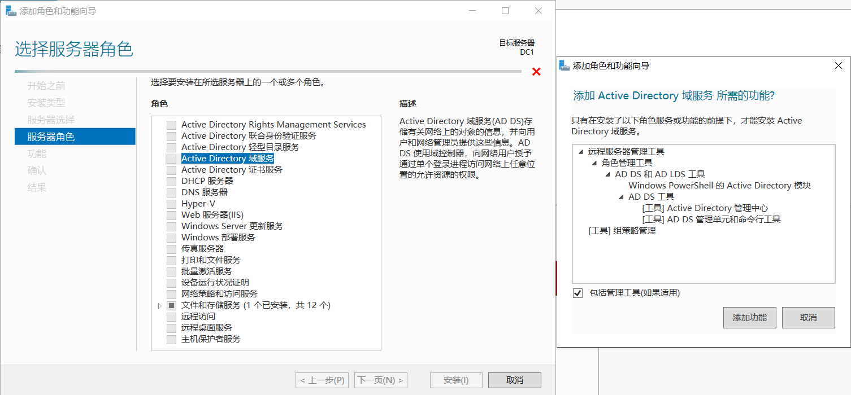Click the red X error icon
Image resolution: width=851 pixels, height=395 pixels.
pyautogui.click(x=536, y=72)
